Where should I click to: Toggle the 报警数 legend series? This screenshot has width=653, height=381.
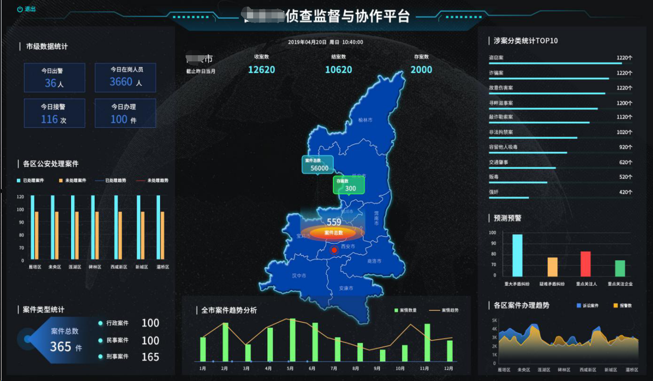pyautogui.click(x=622, y=305)
